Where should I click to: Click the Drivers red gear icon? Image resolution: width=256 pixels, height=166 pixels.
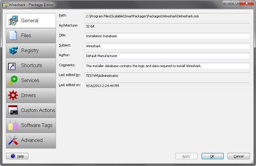click(13, 95)
